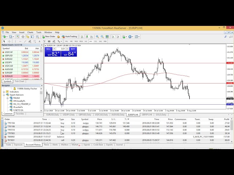Click the BUY button on the chart
The height and width of the screenshot is (175, 234).
coord(73,49)
